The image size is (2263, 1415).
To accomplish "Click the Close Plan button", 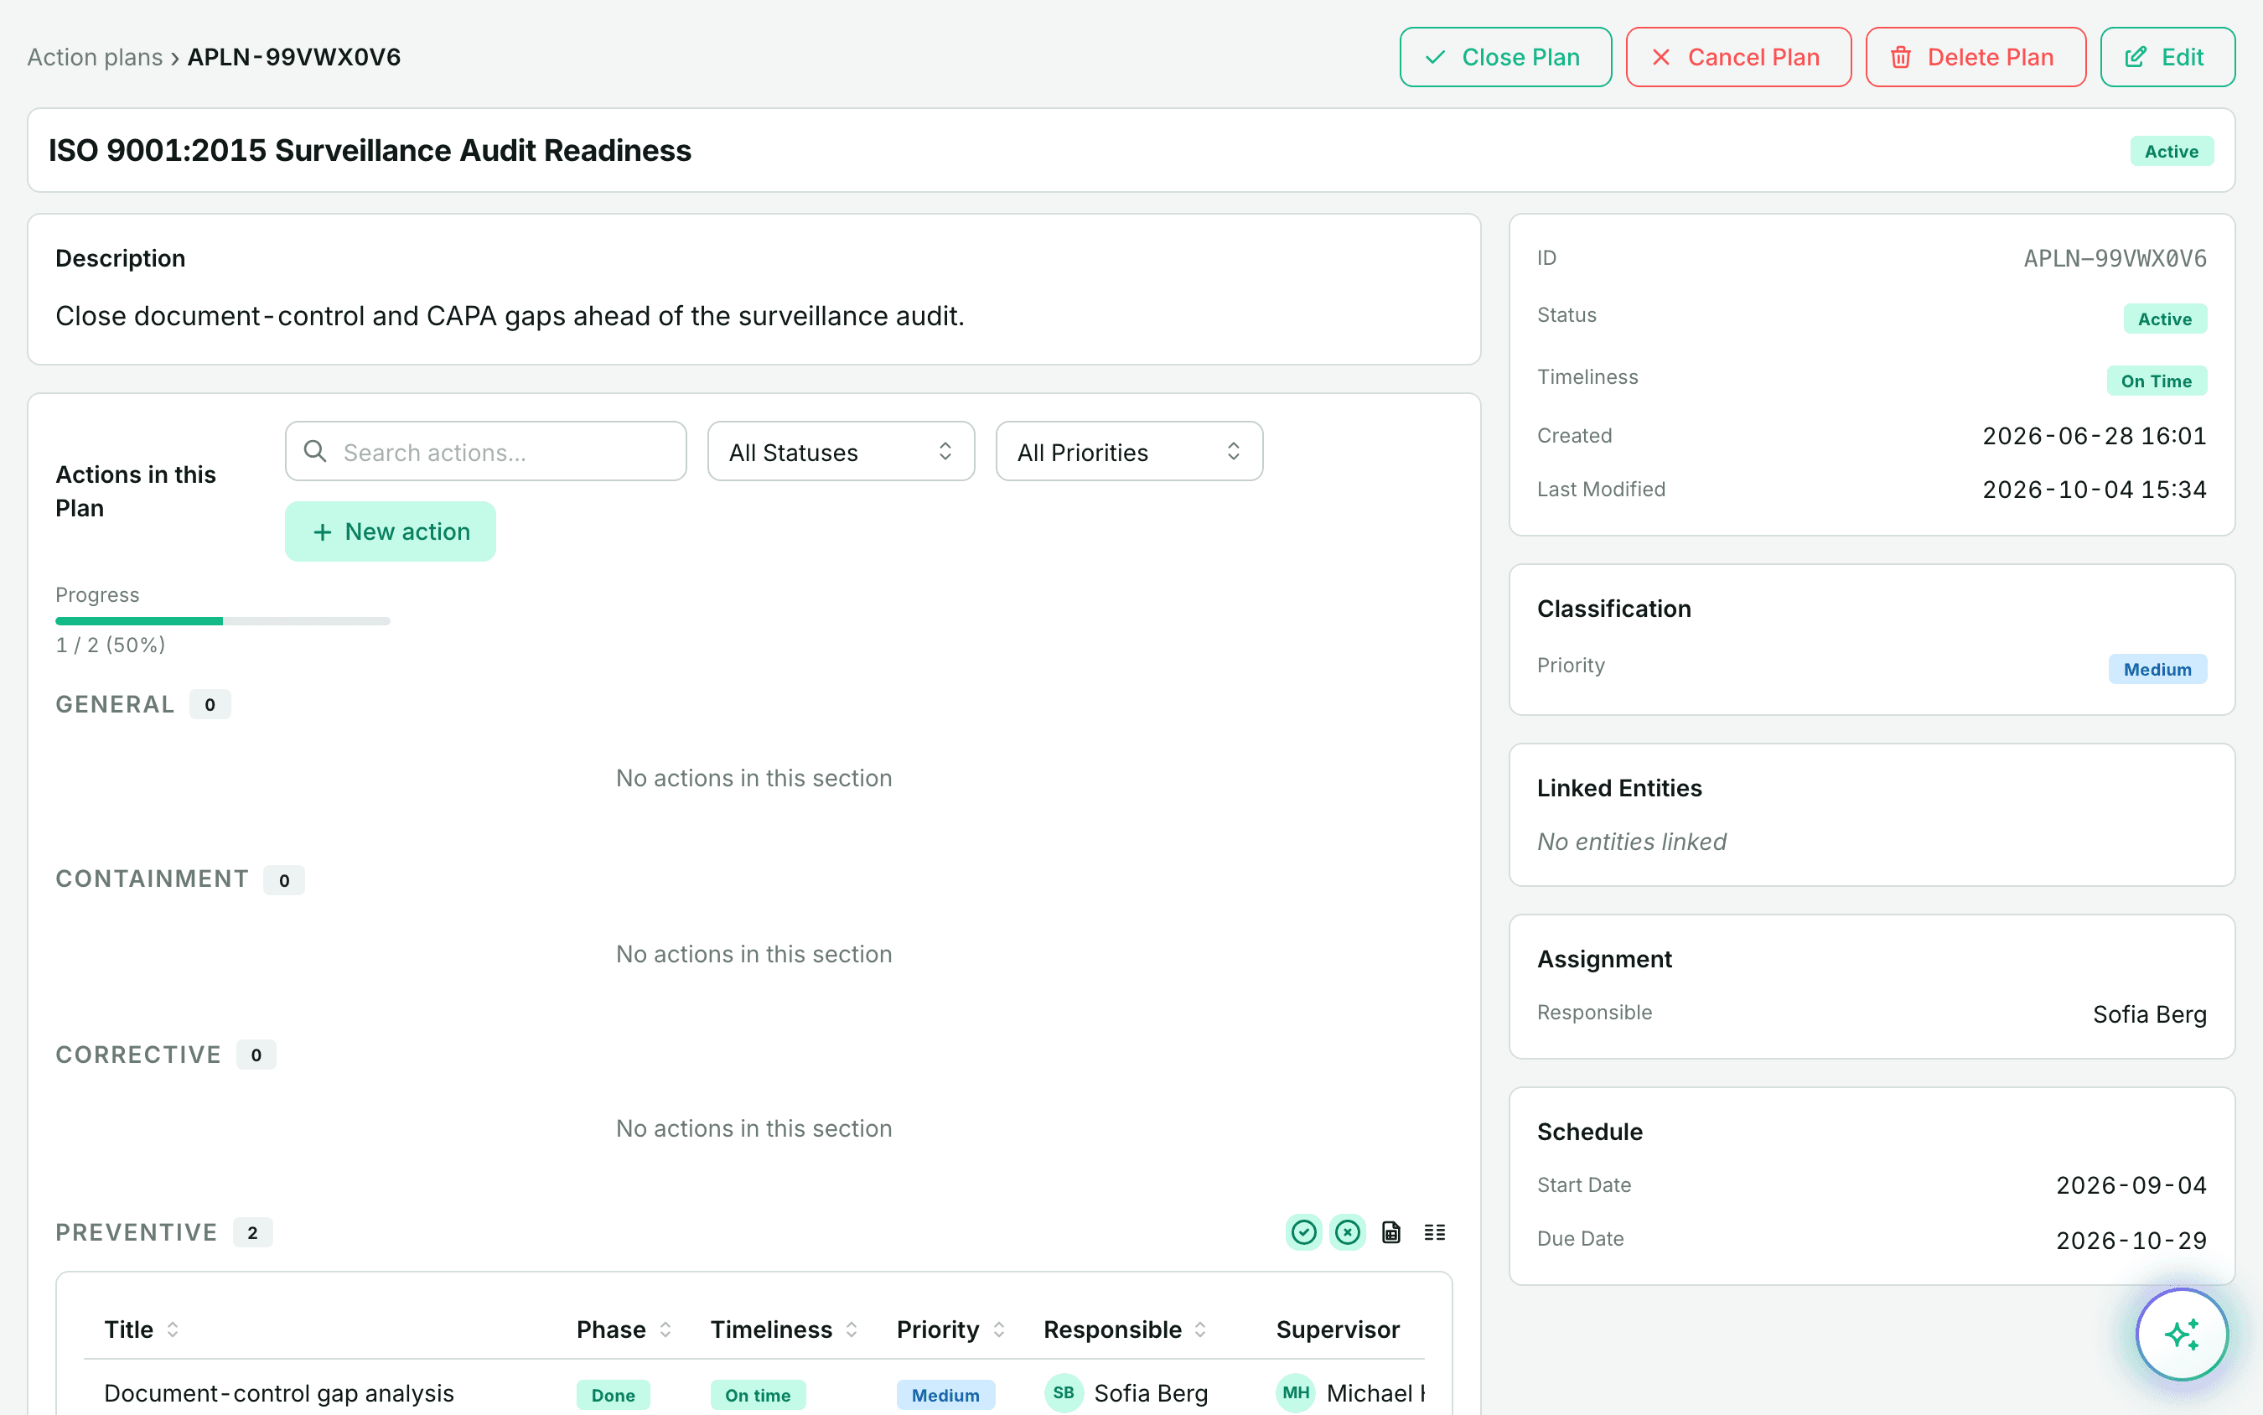I will [x=1505, y=57].
